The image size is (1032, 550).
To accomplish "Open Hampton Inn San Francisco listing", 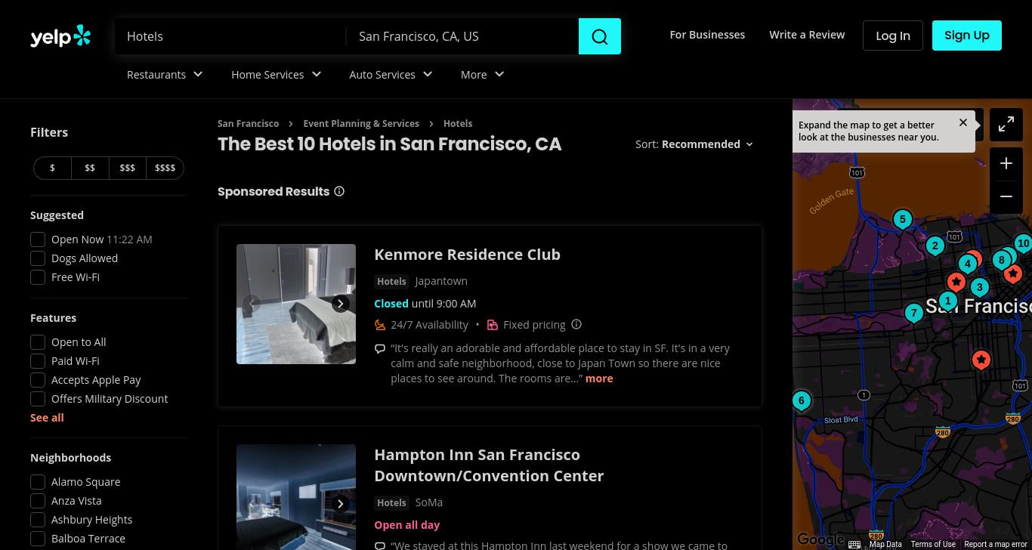I will point(489,465).
